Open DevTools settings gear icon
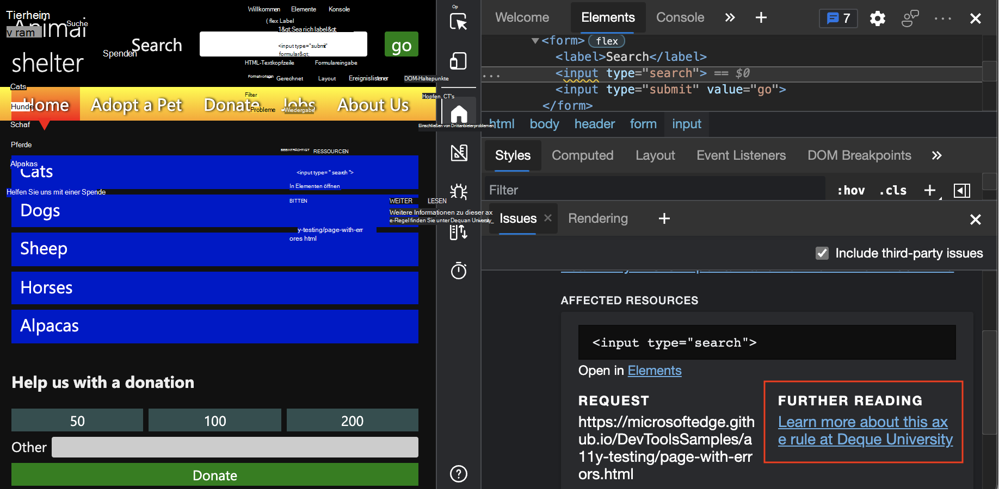 [x=877, y=18]
